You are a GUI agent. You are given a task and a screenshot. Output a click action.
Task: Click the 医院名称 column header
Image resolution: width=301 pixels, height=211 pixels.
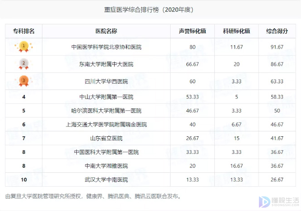pos(106,31)
